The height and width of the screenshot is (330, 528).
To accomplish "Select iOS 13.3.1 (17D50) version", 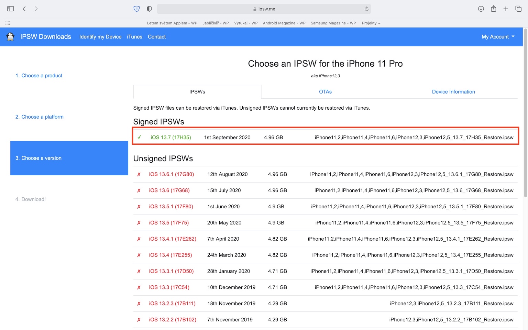I will (171, 271).
